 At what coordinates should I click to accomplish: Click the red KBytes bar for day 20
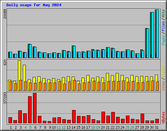click(103, 118)
